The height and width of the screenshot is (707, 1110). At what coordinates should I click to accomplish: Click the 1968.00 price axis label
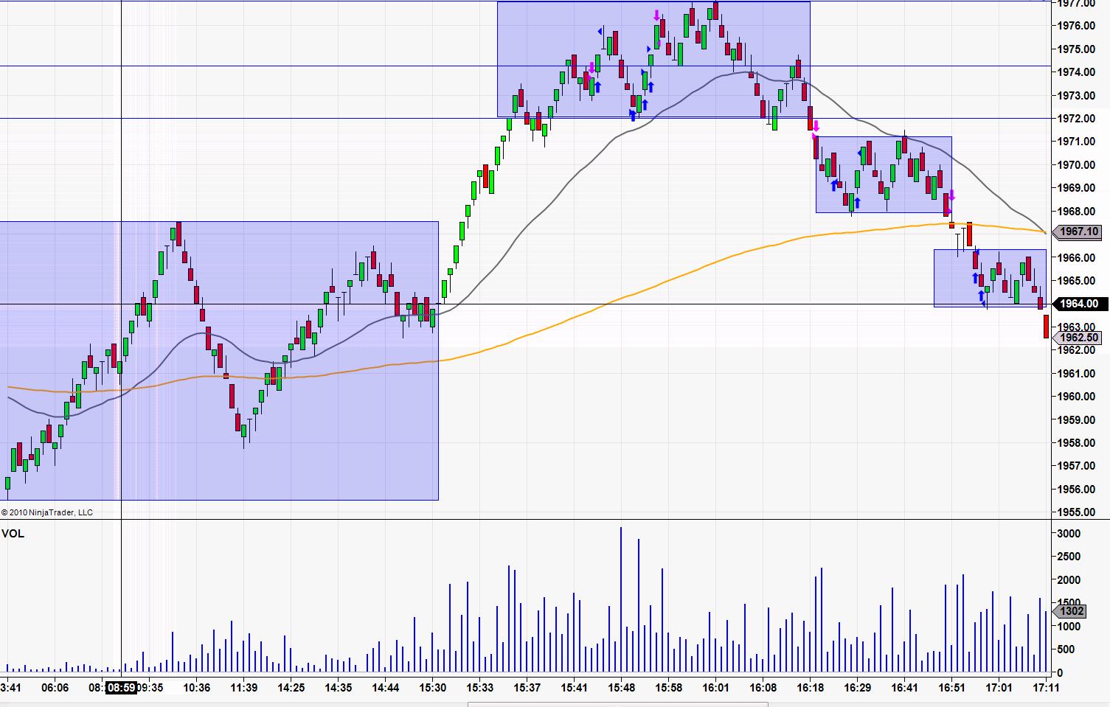click(x=1076, y=212)
